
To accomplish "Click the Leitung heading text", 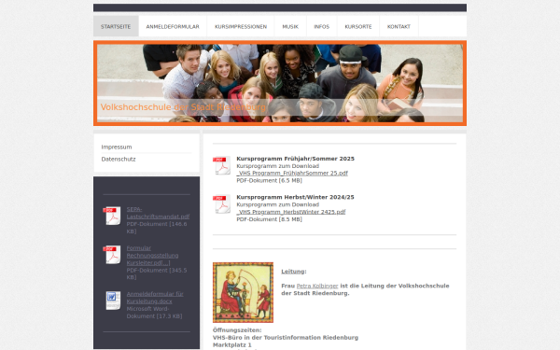I will point(293,272).
